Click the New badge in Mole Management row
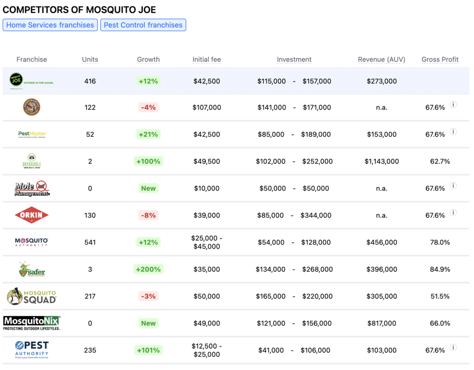This screenshot has width=474, height=370. point(148,188)
